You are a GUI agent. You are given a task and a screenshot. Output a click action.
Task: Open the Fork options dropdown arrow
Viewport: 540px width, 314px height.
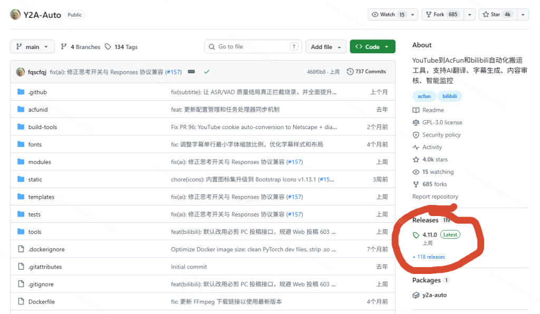469,14
